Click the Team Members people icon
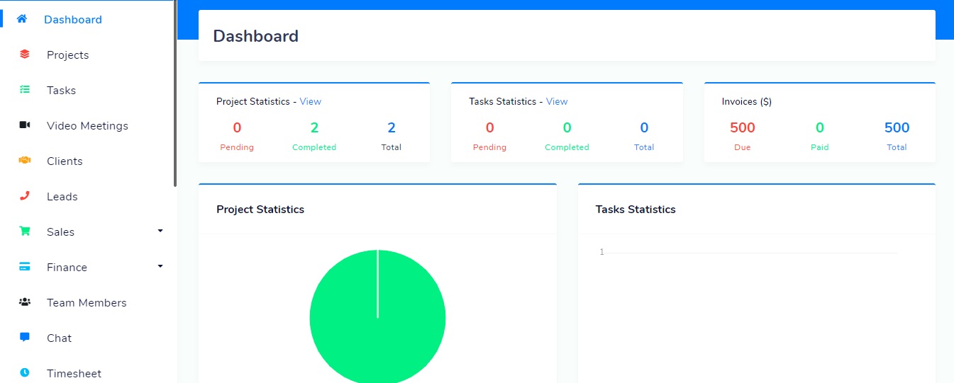The image size is (954, 383). (25, 302)
